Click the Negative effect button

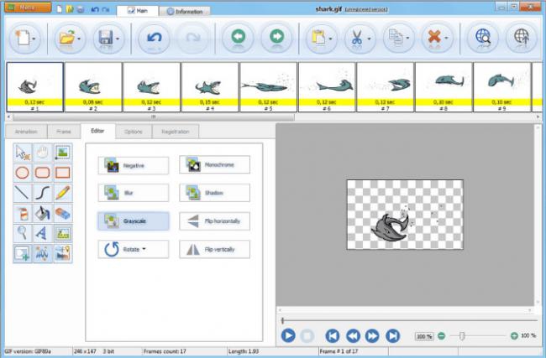pos(134,165)
